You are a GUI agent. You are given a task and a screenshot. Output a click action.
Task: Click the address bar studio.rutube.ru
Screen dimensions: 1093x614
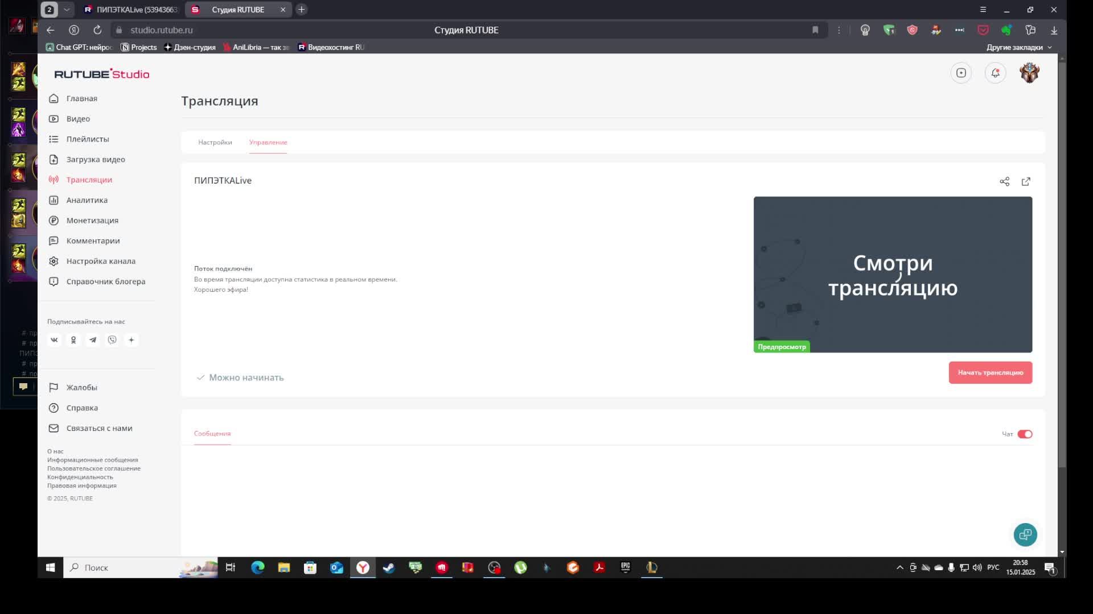click(x=162, y=30)
